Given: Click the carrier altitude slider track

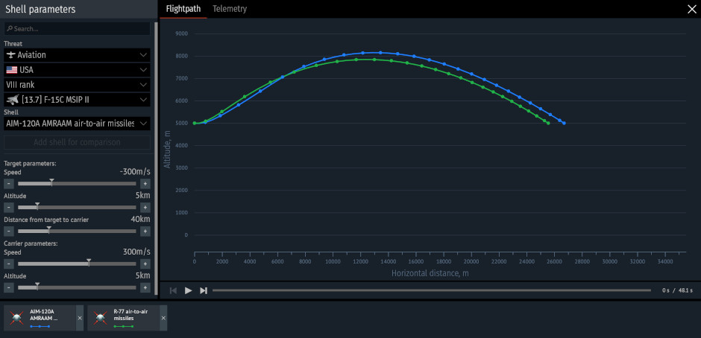Looking at the screenshot, I should point(77,287).
